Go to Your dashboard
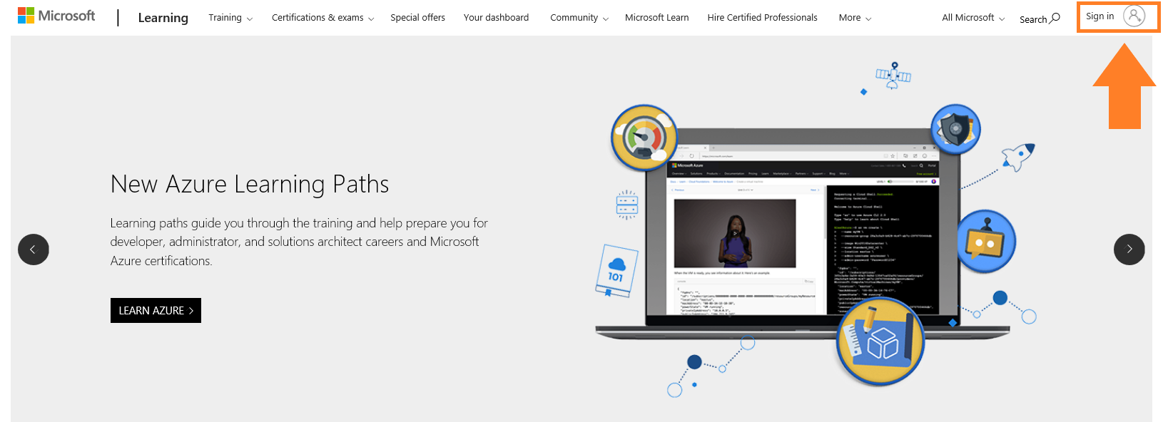Image resolution: width=1163 pixels, height=422 pixels. 496,18
